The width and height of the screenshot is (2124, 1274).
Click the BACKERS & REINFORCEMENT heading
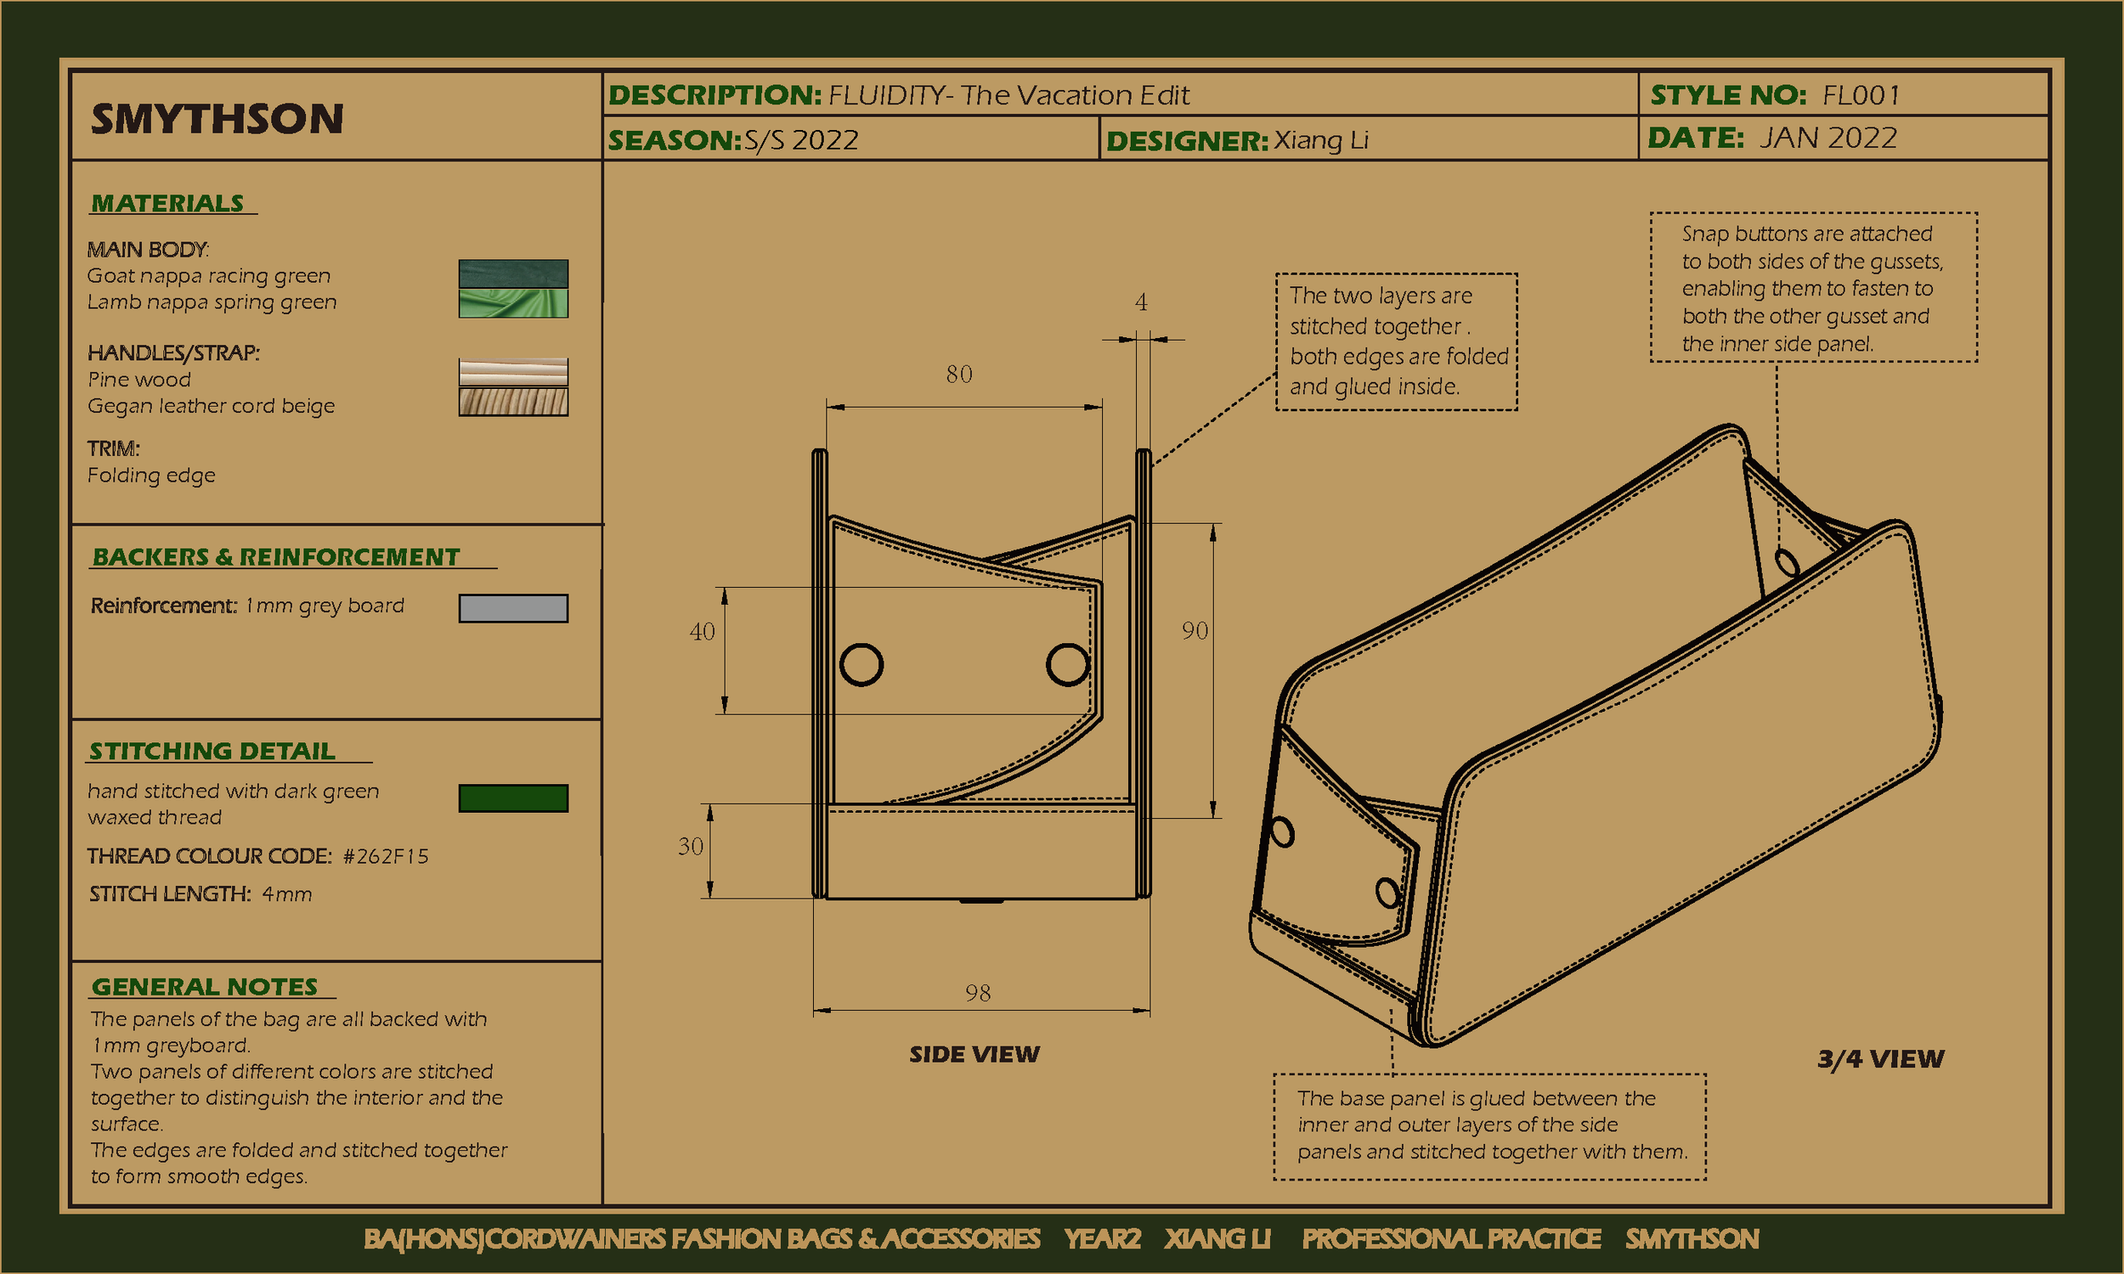[276, 557]
